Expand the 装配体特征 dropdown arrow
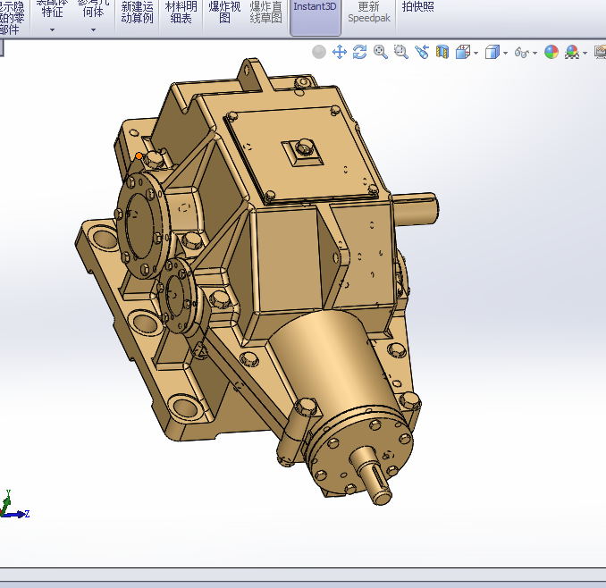Viewport: 606px width, 588px height. (x=52, y=29)
